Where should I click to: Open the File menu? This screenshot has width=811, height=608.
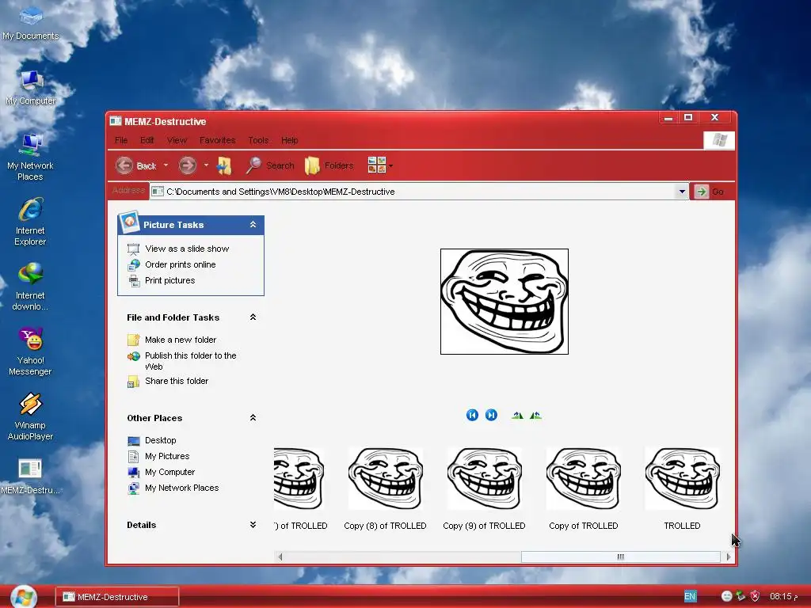[121, 140]
